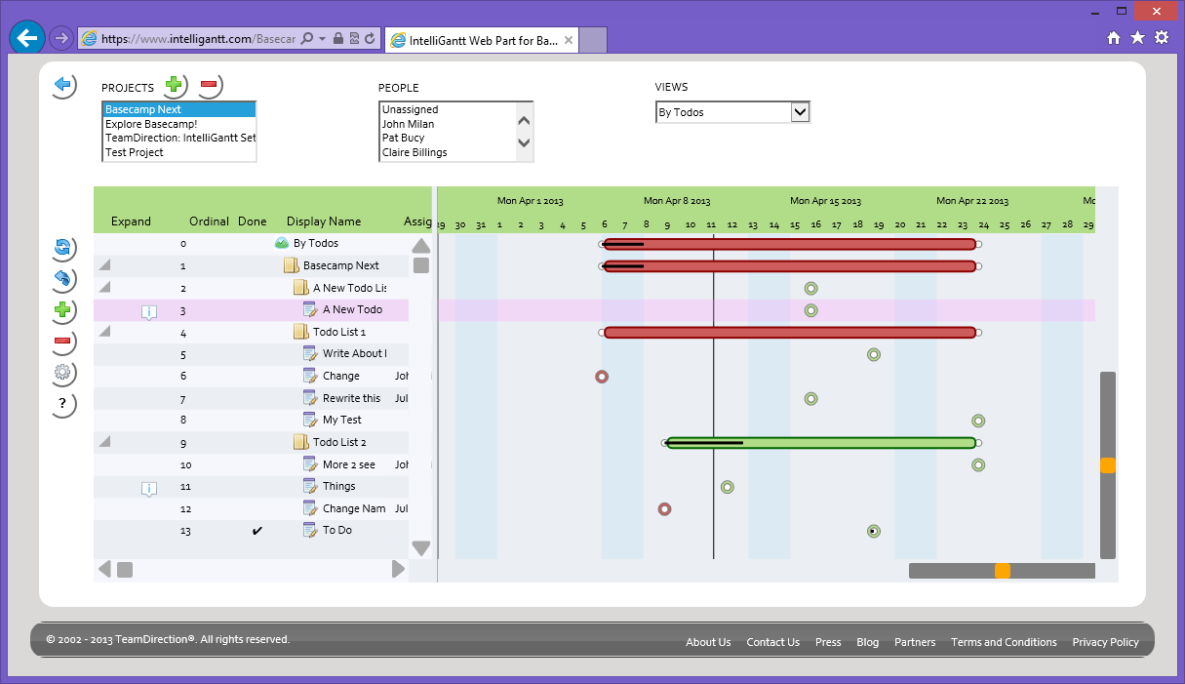Open browser favorites star icon
This screenshot has width=1185, height=684.
coord(1137,38)
